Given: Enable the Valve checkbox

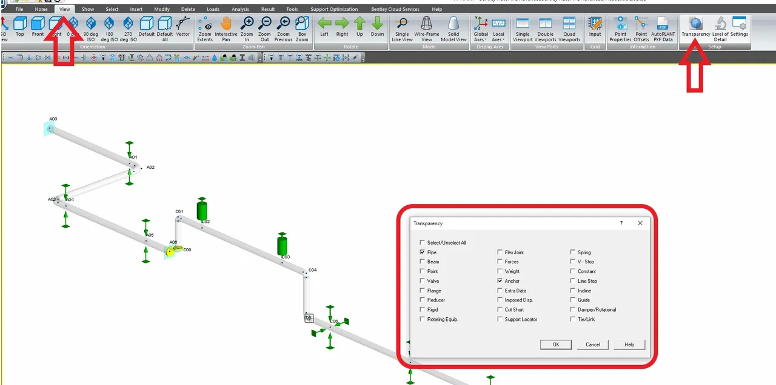Looking at the screenshot, I should 423,281.
